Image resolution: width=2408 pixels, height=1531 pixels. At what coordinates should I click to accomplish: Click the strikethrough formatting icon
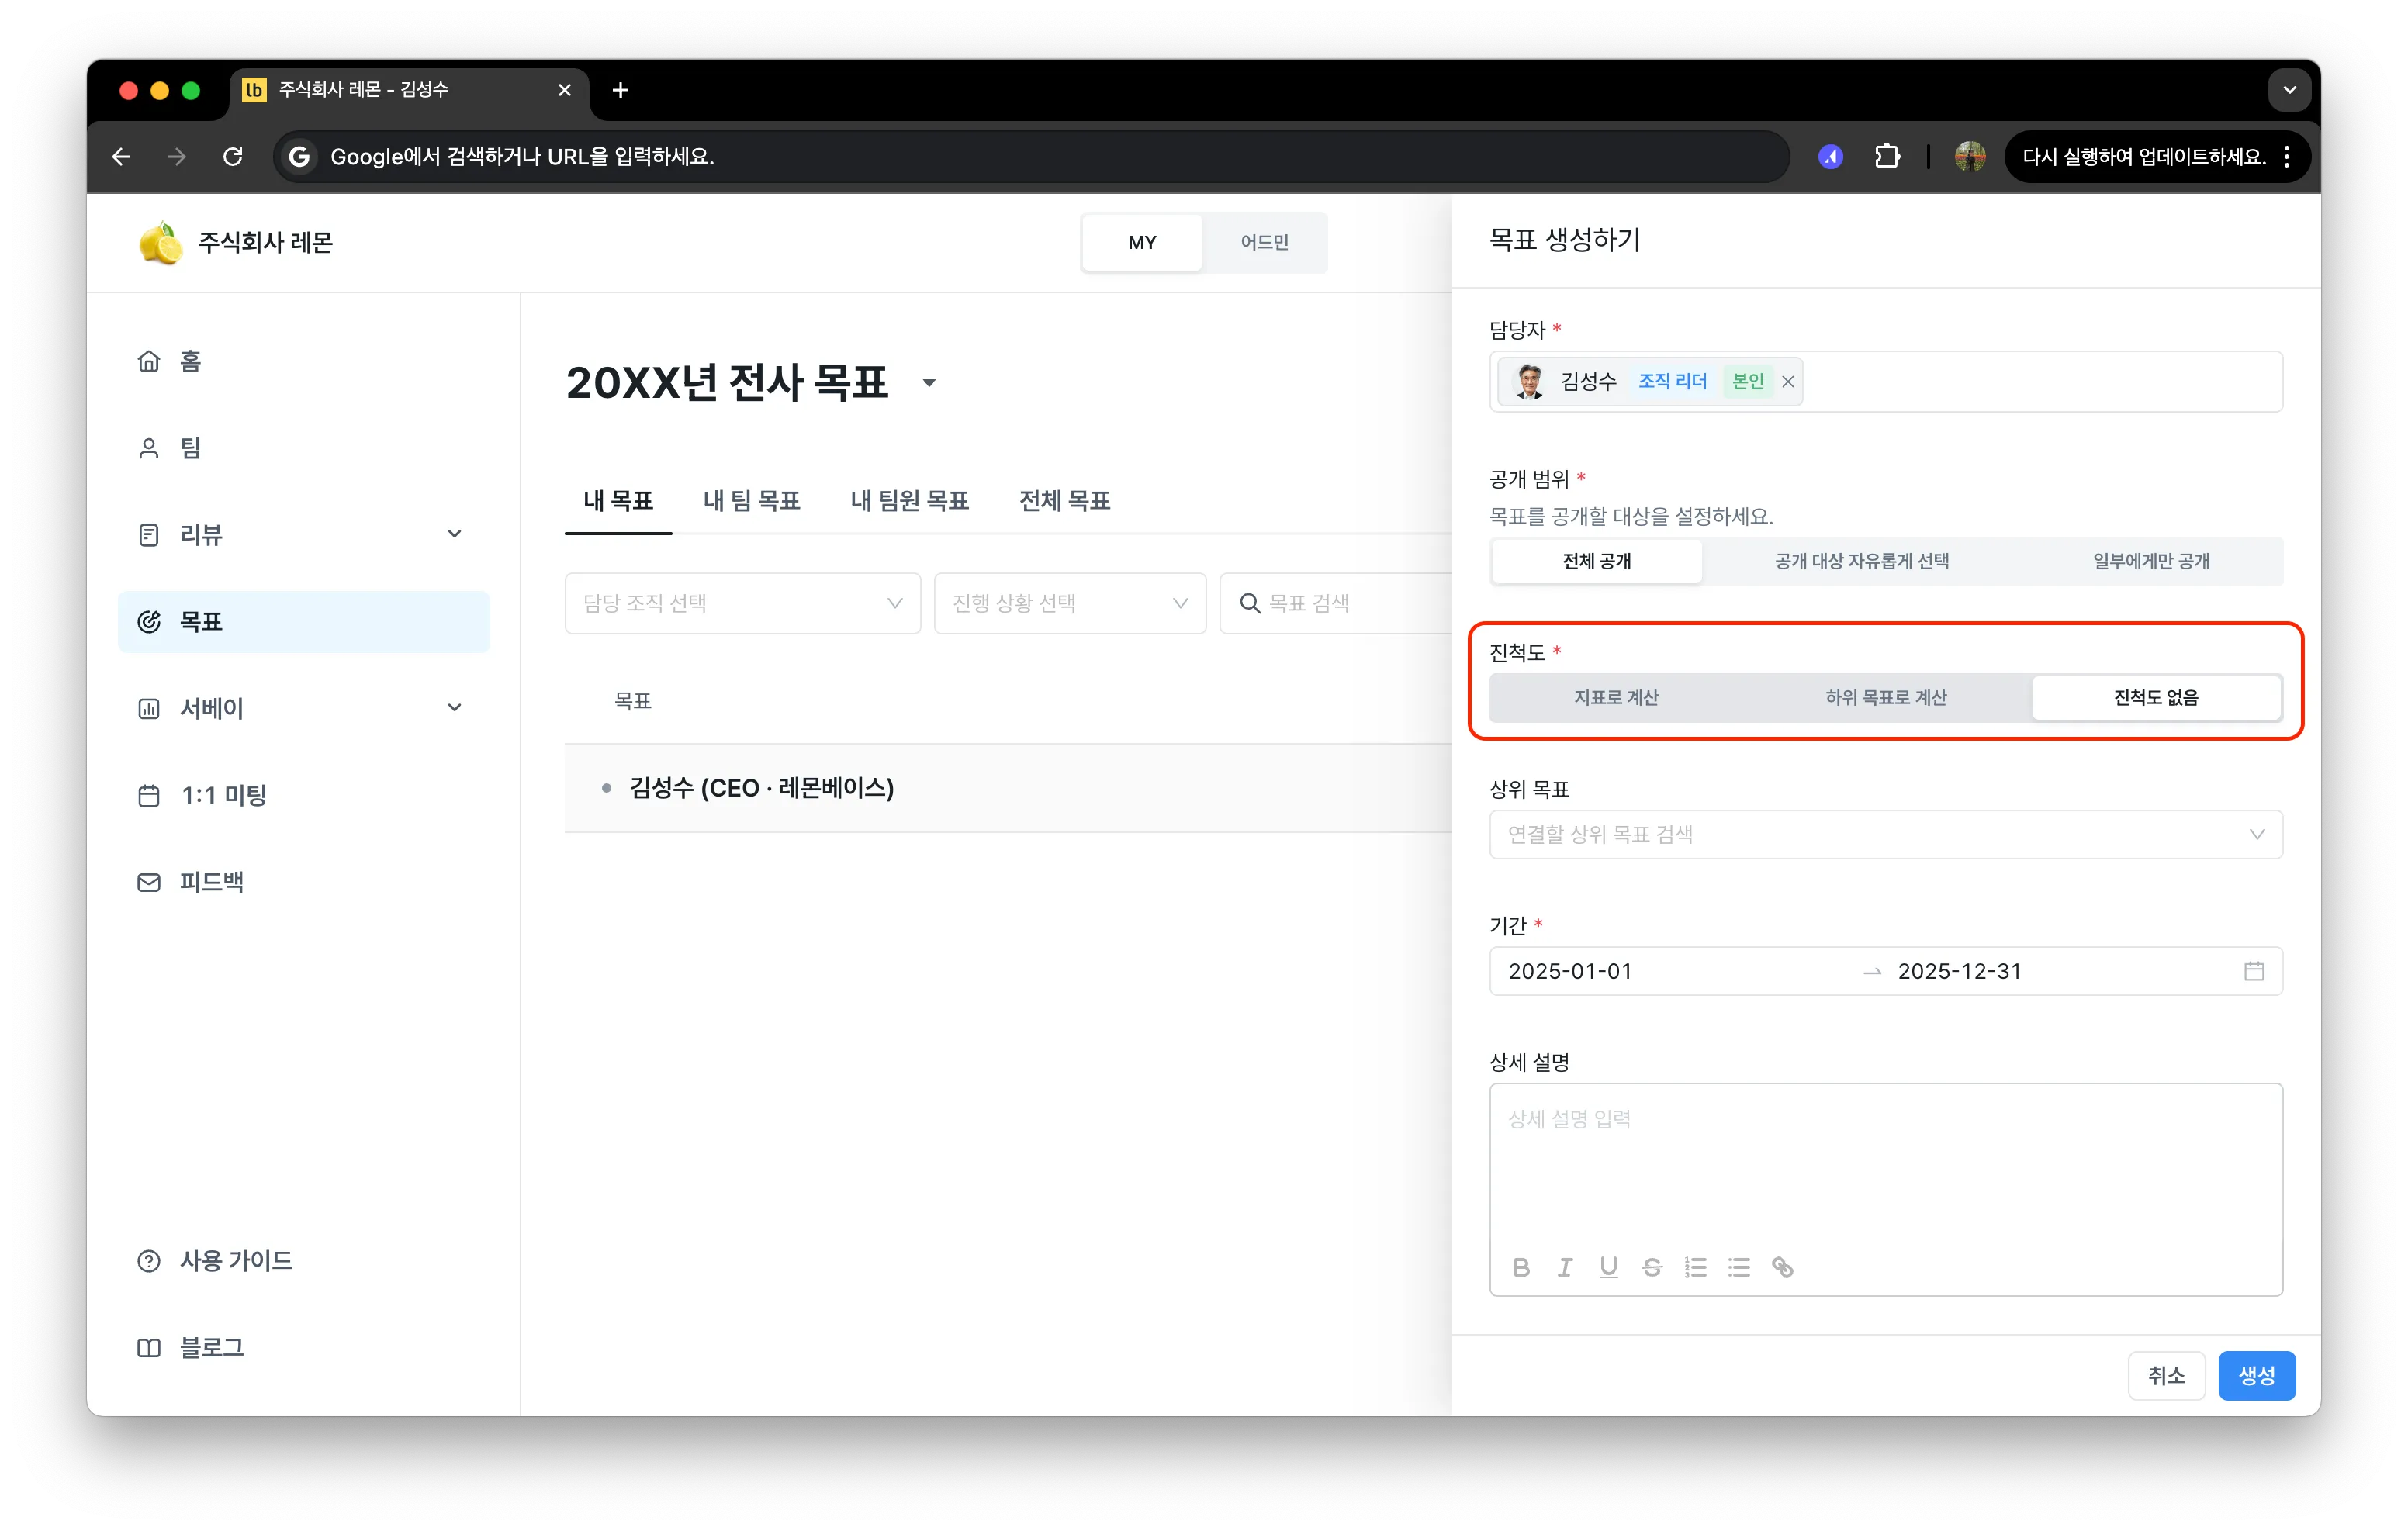point(1652,1267)
